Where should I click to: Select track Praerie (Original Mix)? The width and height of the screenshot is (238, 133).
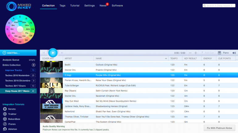coord(139,70)
